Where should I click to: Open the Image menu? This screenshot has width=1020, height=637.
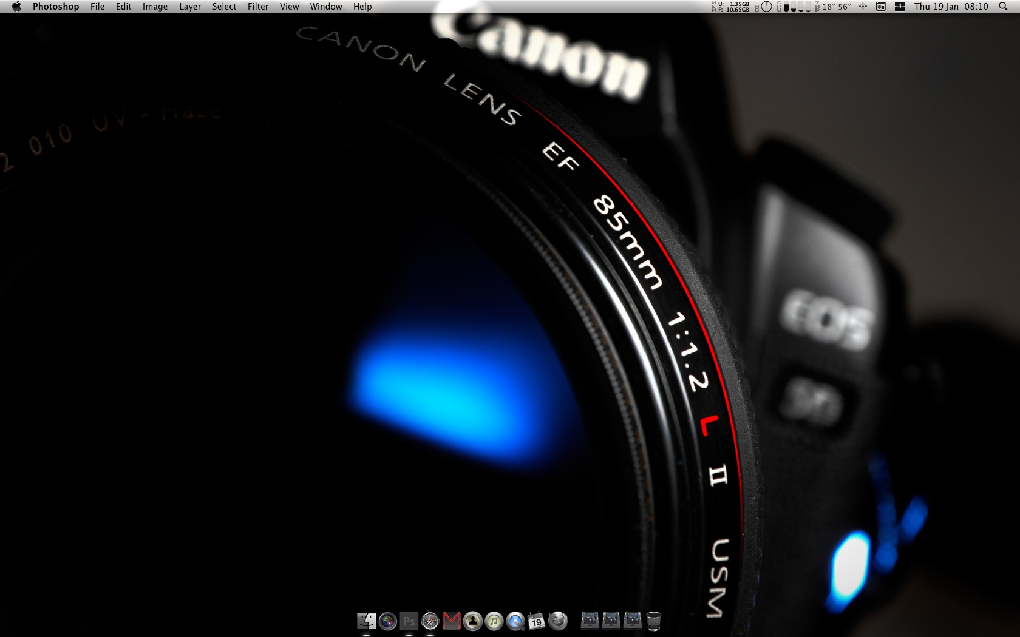[155, 6]
